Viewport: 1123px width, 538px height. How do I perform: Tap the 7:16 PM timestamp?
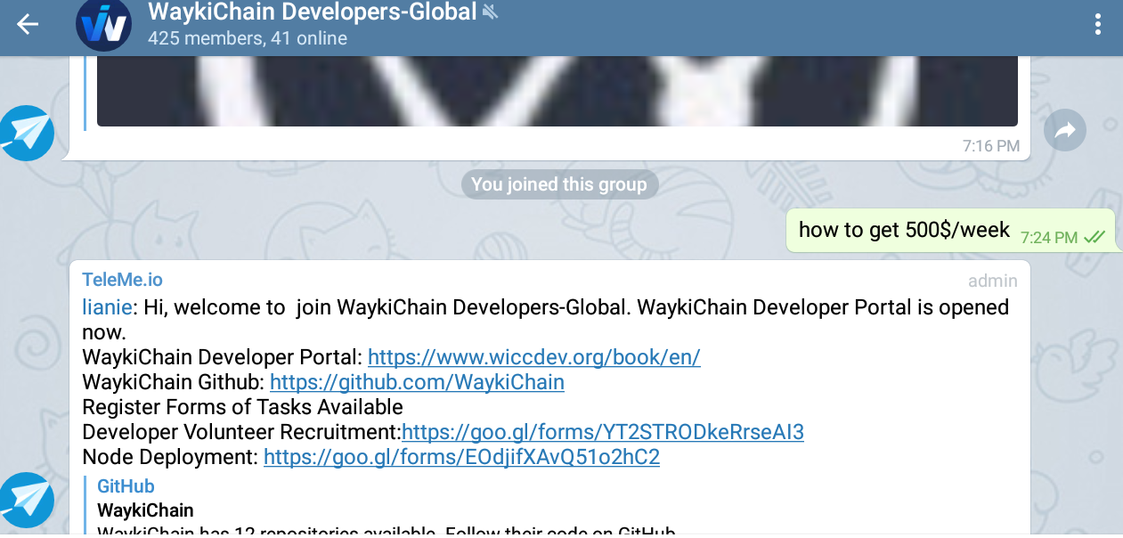point(991,145)
